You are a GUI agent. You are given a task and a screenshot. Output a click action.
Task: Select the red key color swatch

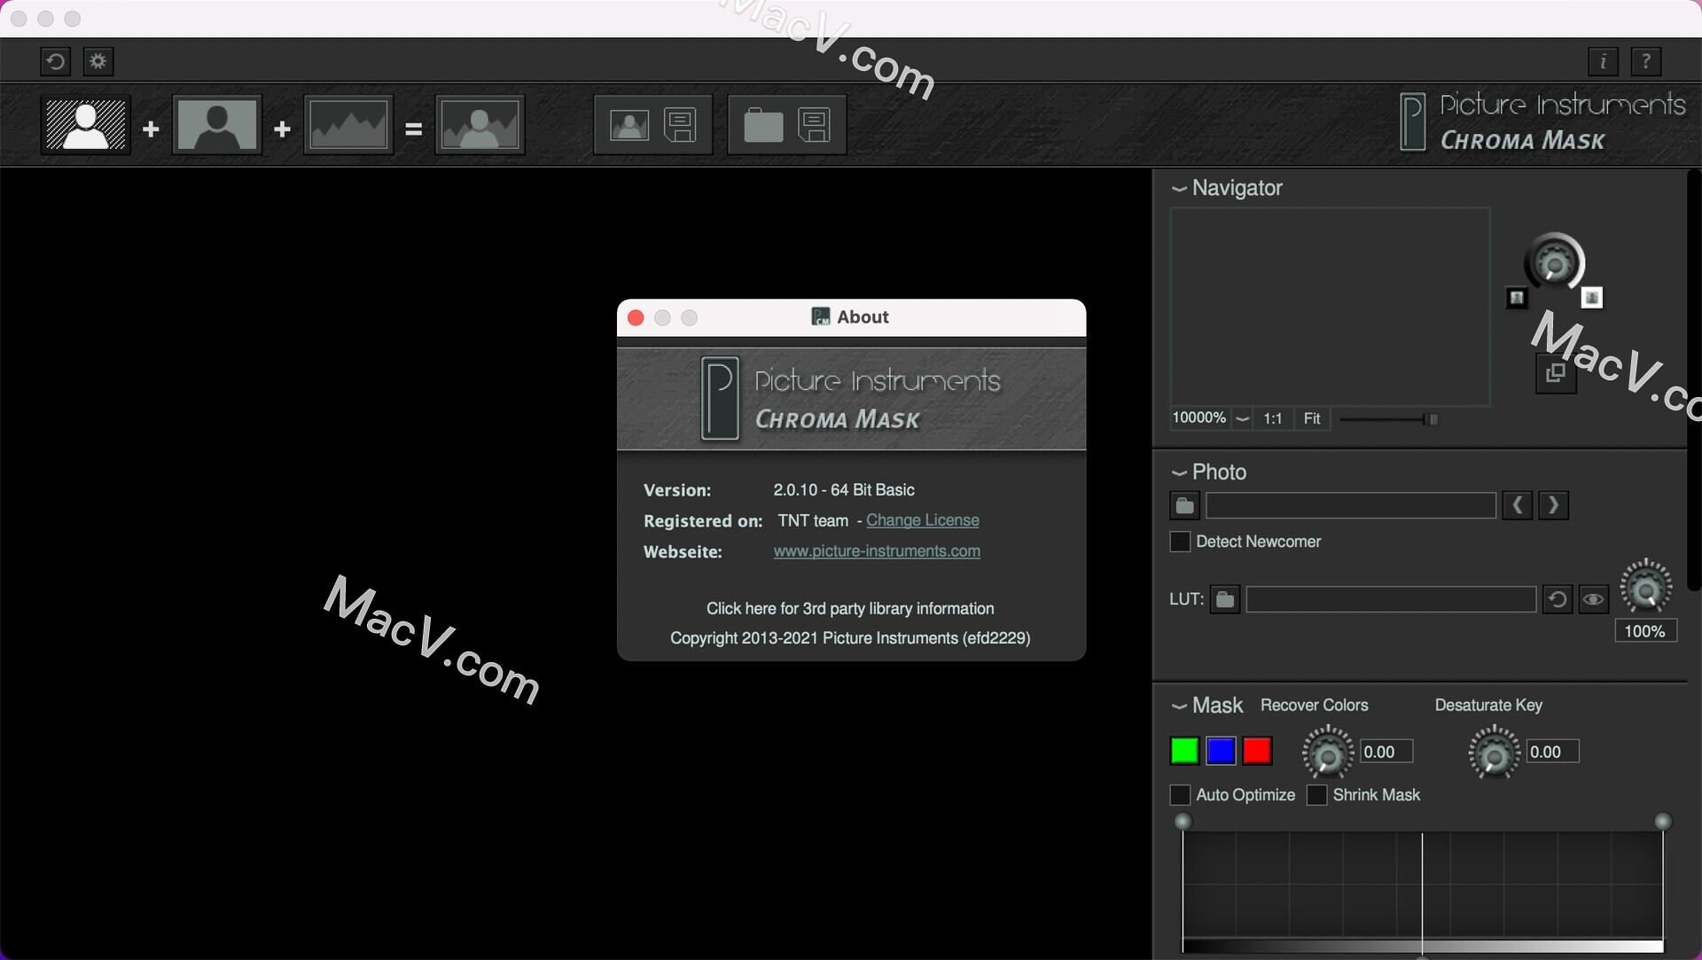[x=1257, y=751]
